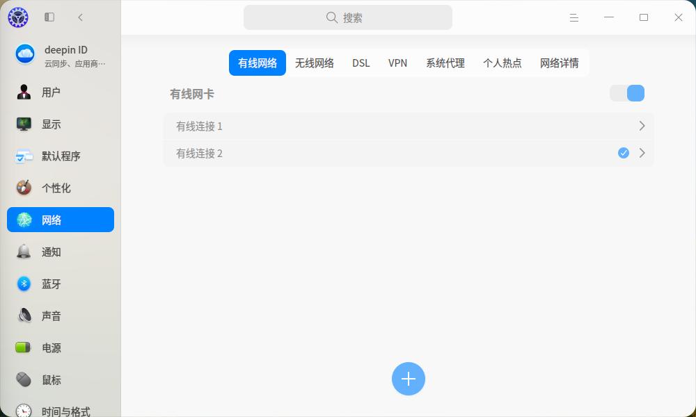Select the 有线网络 tab

[x=258, y=63]
